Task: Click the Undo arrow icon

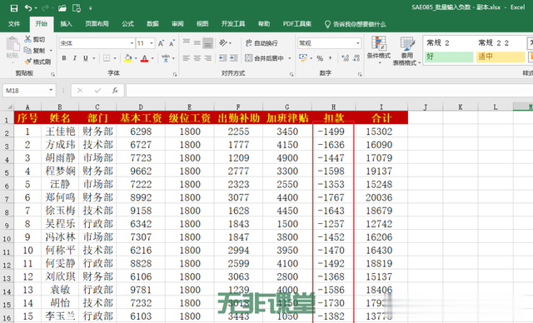Action: (28, 8)
